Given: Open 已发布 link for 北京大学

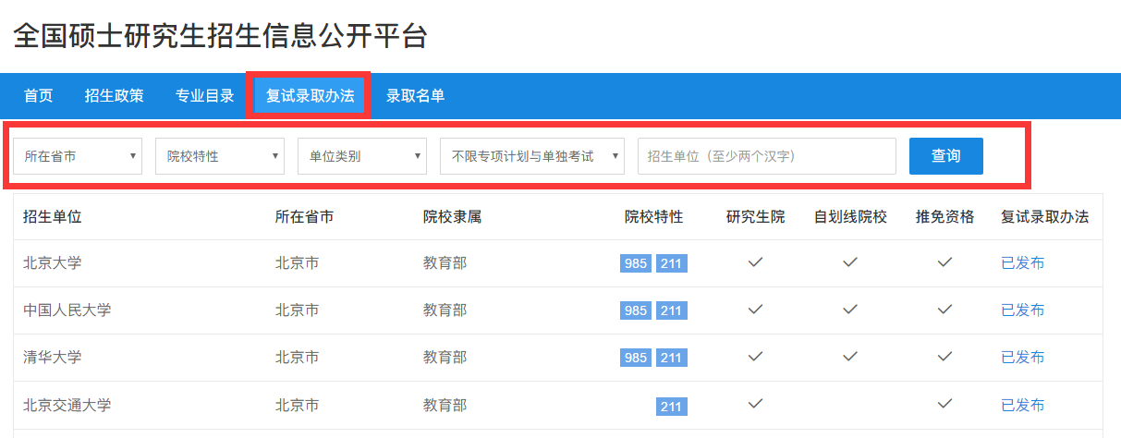Looking at the screenshot, I should coord(1022,263).
